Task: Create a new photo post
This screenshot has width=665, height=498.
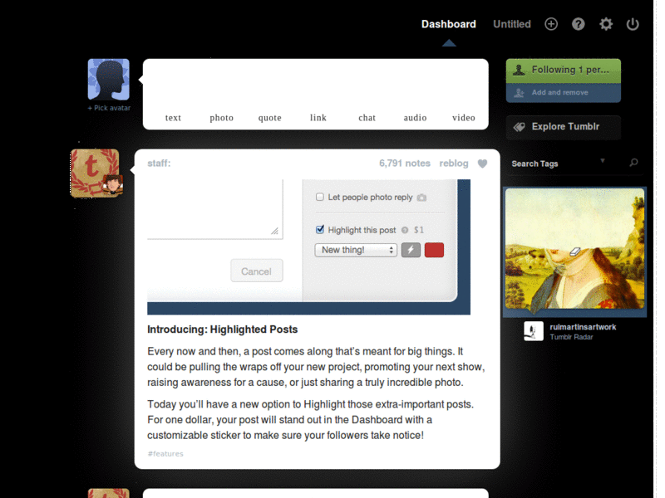Action: [221, 118]
